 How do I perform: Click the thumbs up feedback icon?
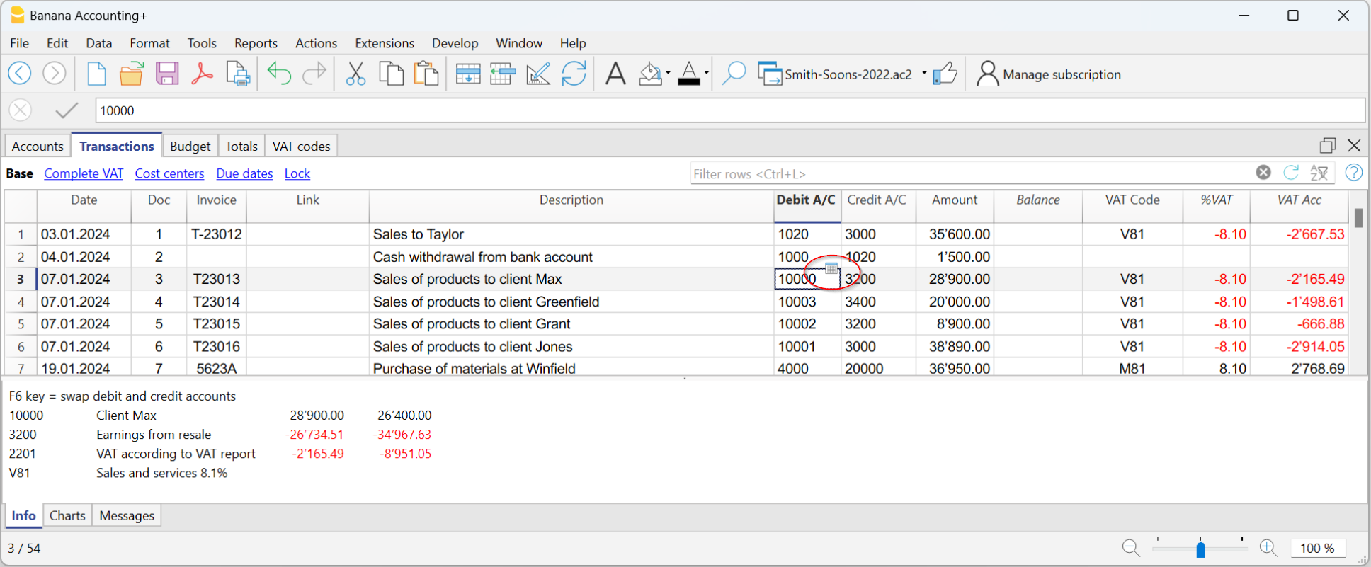pyautogui.click(x=945, y=73)
